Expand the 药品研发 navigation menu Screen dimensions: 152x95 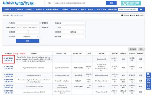8,9
